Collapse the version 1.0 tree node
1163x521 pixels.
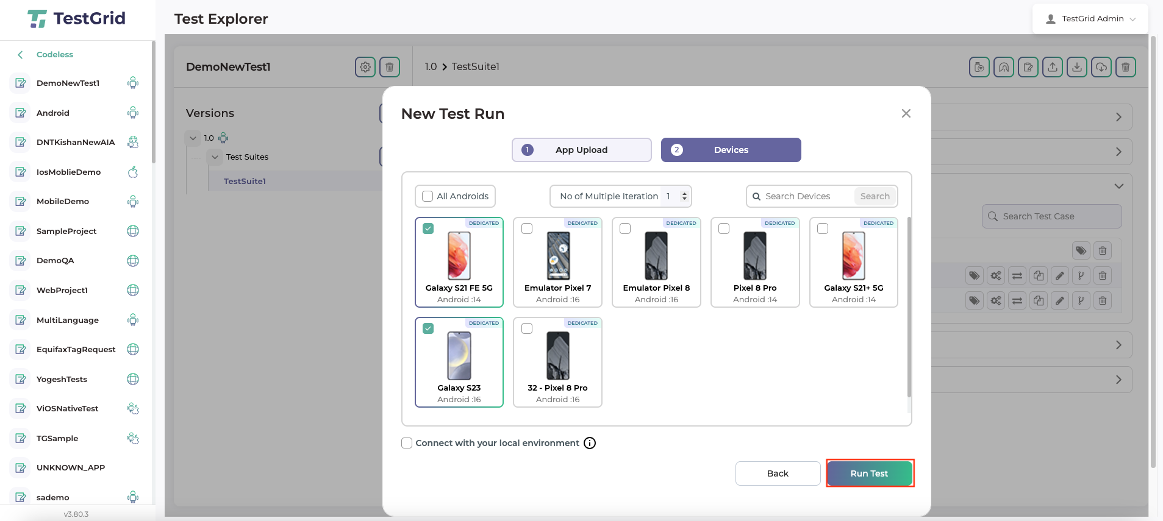point(193,138)
